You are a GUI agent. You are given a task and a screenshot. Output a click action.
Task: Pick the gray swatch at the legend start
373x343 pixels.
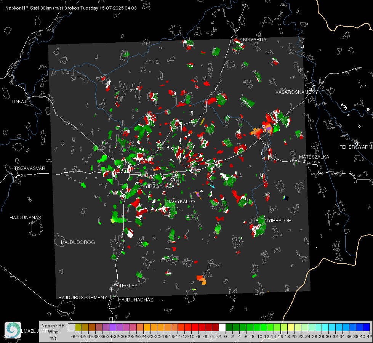[71, 327]
